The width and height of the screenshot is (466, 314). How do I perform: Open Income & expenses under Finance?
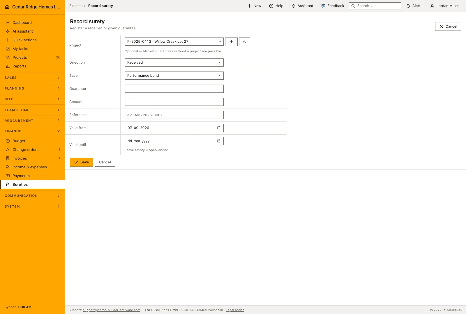(32, 167)
